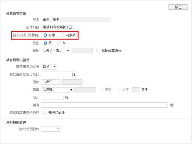Click the 生年月日 value 平成19年03月01日
The image size is (192, 144).
(x=57, y=27)
